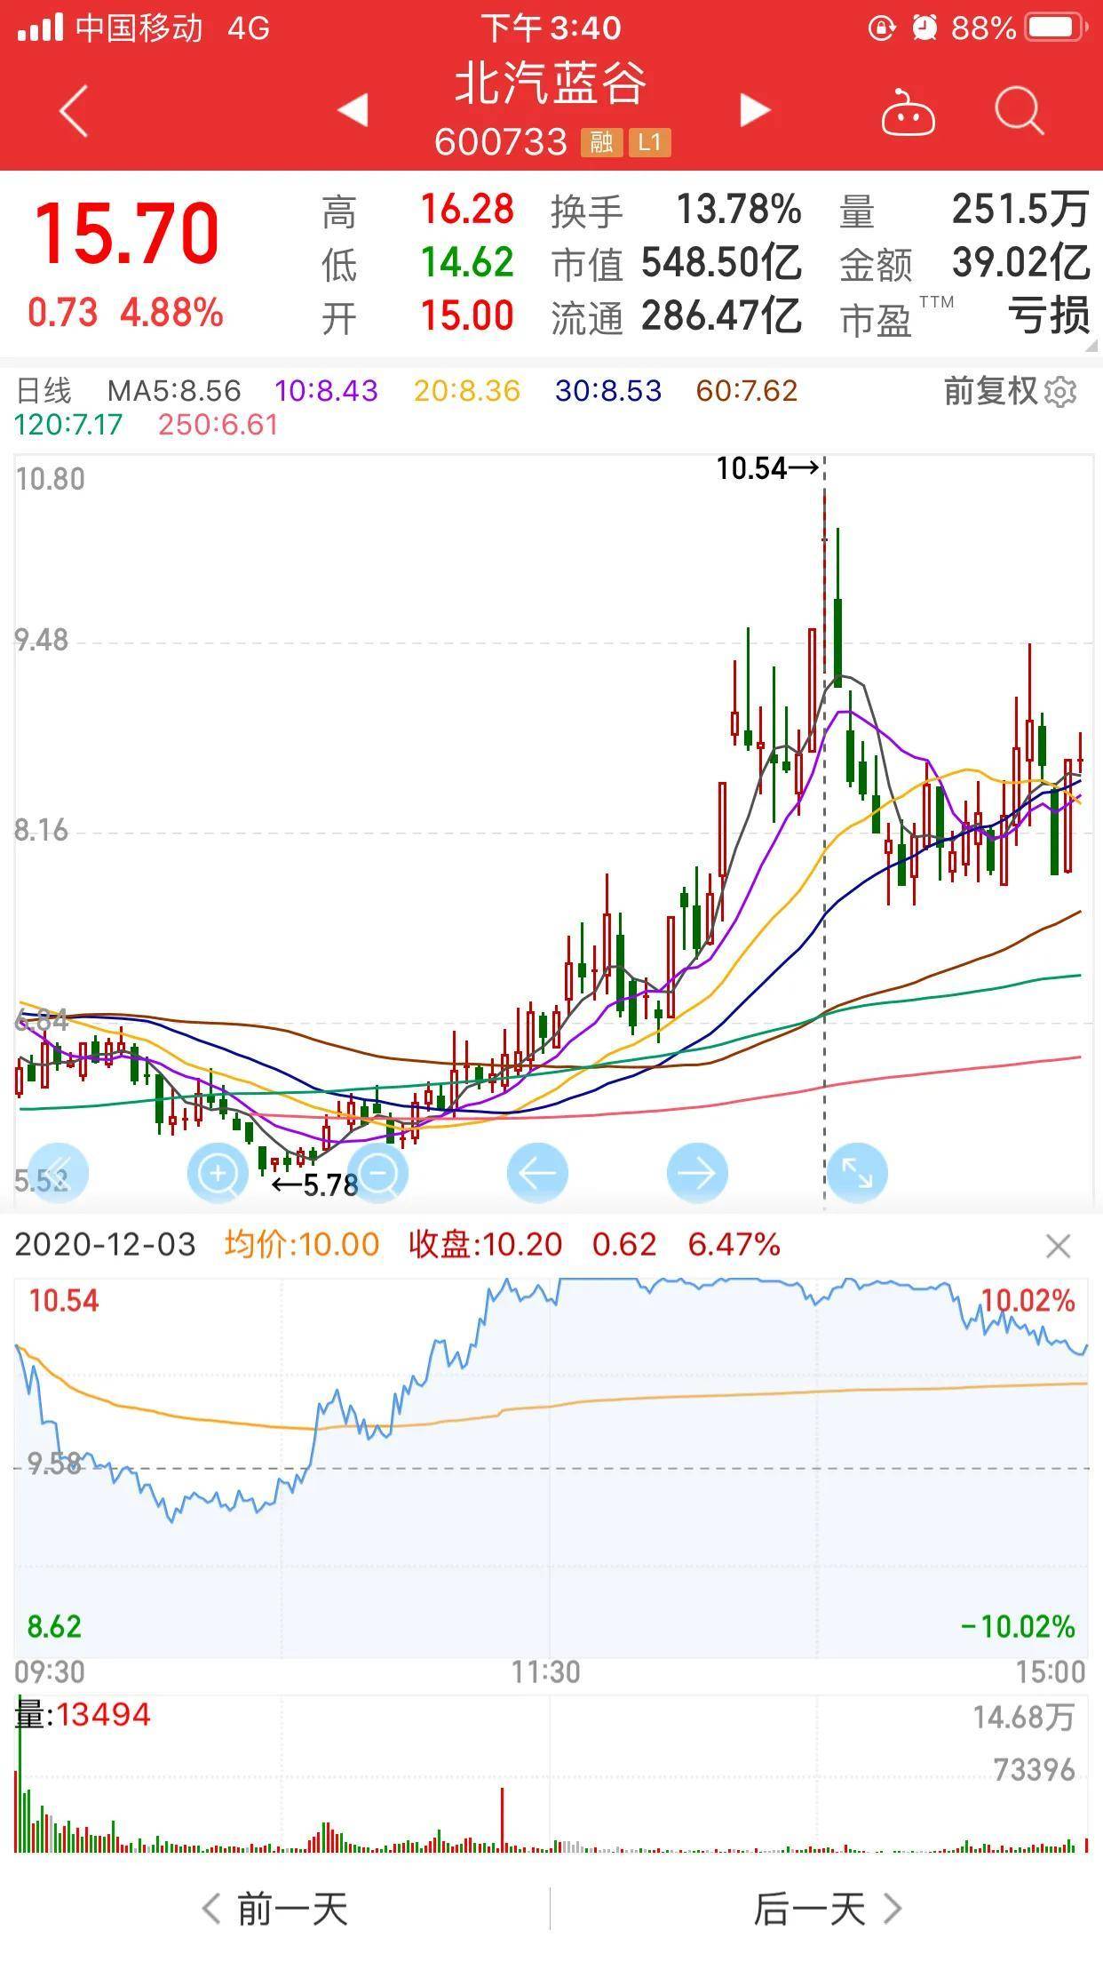The image size is (1103, 1962).
Task: Tap the 日线 period label
Action: point(44,391)
